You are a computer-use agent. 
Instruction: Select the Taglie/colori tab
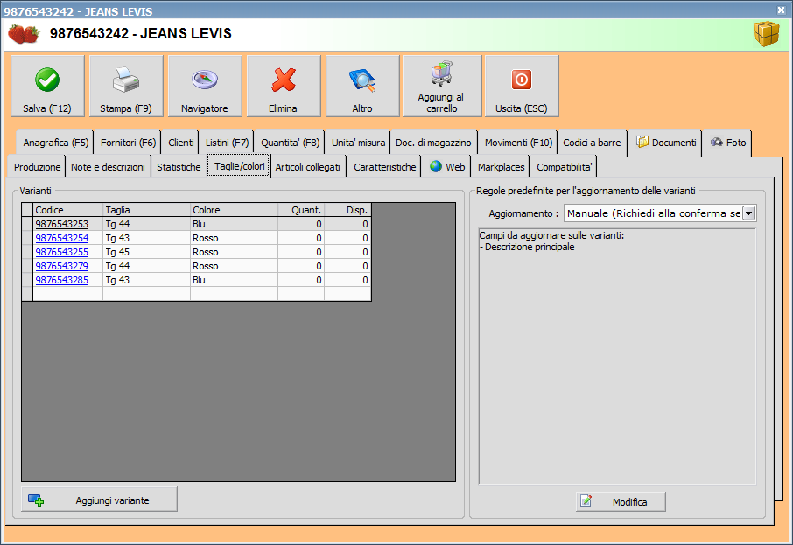[239, 166]
